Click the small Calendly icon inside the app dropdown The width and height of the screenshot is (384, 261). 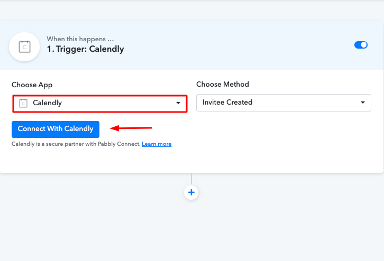pyautogui.click(x=23, y=103)
